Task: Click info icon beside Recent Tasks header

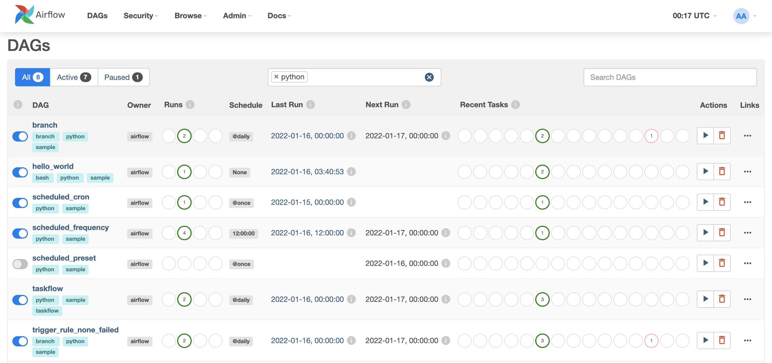Action: pos(515,105)
